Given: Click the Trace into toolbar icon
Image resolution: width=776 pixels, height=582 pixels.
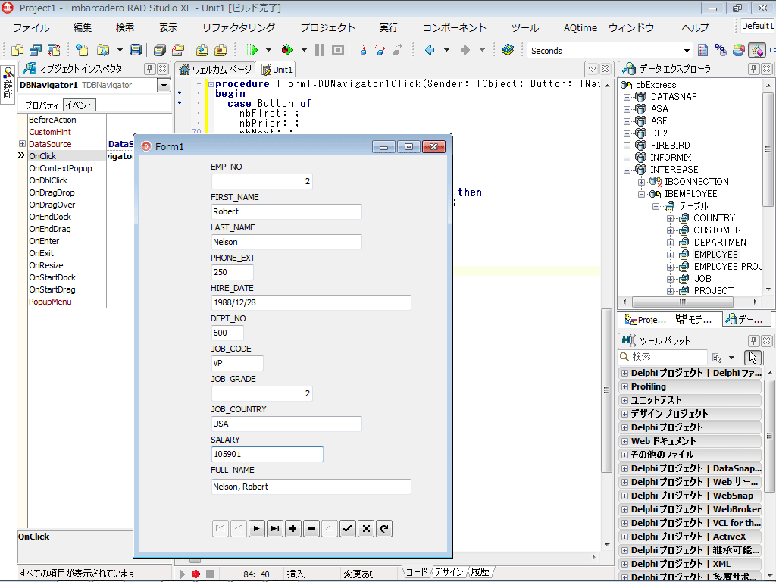Looking at the screenshot, I should 363,50.
